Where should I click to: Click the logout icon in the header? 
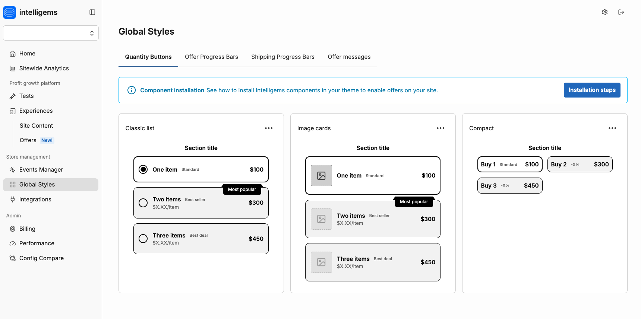click(x=621, y=12)
